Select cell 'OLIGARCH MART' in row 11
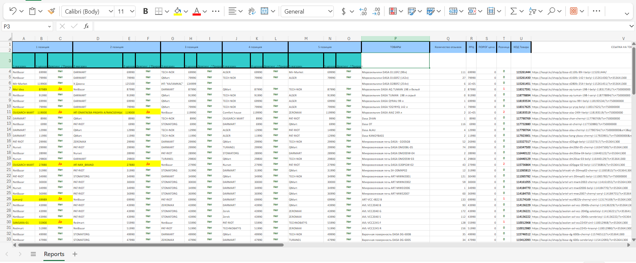 tap(24, 112)
